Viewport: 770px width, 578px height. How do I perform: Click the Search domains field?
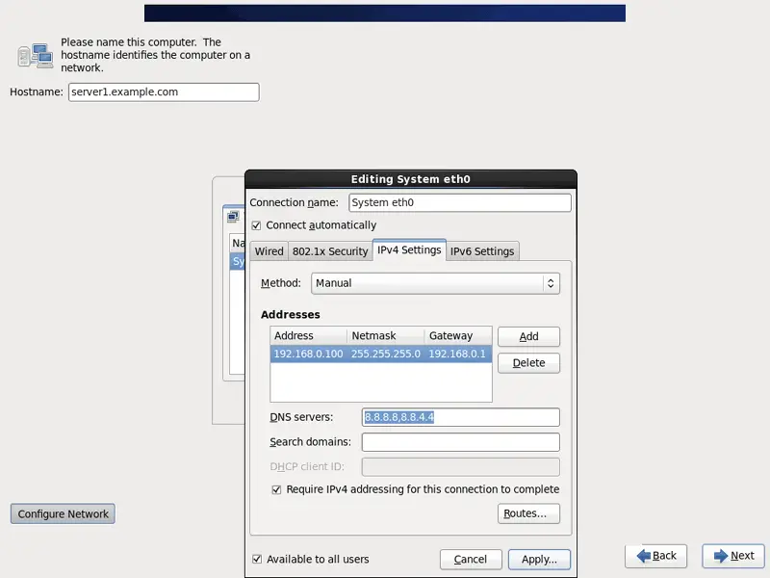pyautogui.click(x=460, y=442)
